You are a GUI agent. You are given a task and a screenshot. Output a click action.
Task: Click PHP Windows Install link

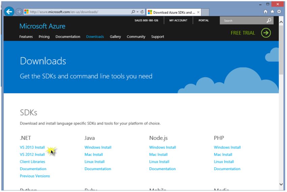[x=227, y=147]
